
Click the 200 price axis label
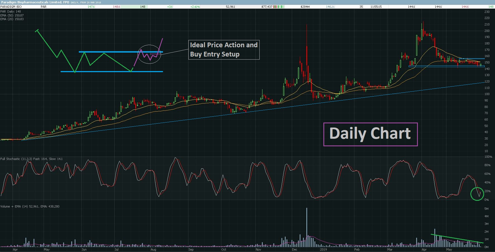coord(487,31)
